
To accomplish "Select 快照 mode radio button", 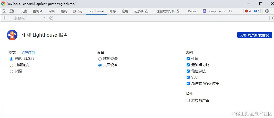I will (11, 71).
